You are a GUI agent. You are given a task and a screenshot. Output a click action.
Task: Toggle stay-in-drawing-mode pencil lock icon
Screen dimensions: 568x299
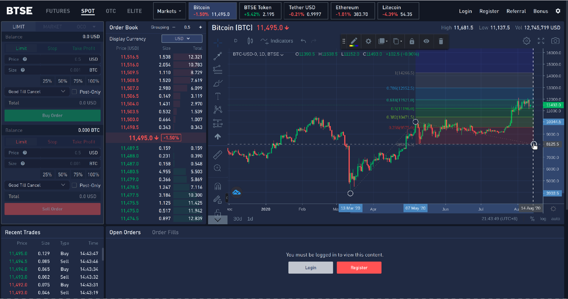click(218, 199)
